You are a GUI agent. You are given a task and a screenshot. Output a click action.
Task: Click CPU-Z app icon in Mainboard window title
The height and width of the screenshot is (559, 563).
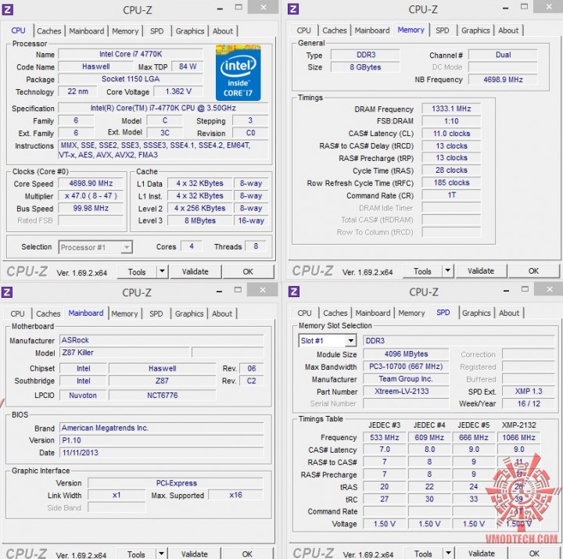[7, 292]
